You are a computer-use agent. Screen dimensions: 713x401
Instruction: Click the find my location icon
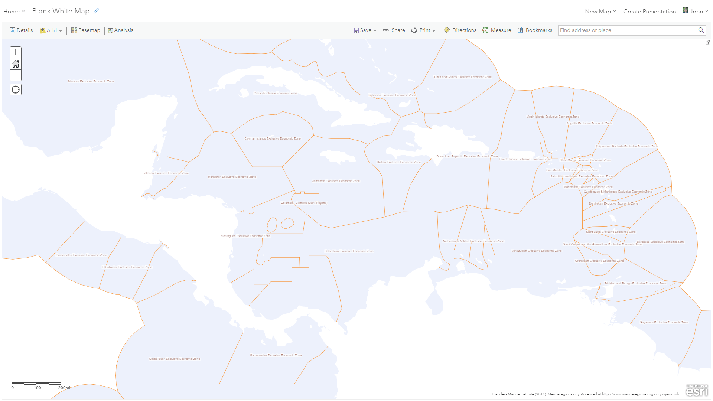tap(16, 89)
